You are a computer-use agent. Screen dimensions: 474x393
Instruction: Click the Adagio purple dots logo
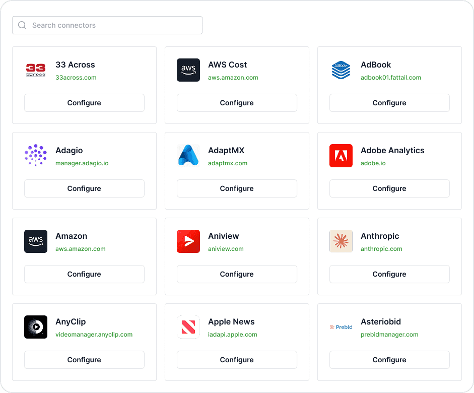click(36, 155)
